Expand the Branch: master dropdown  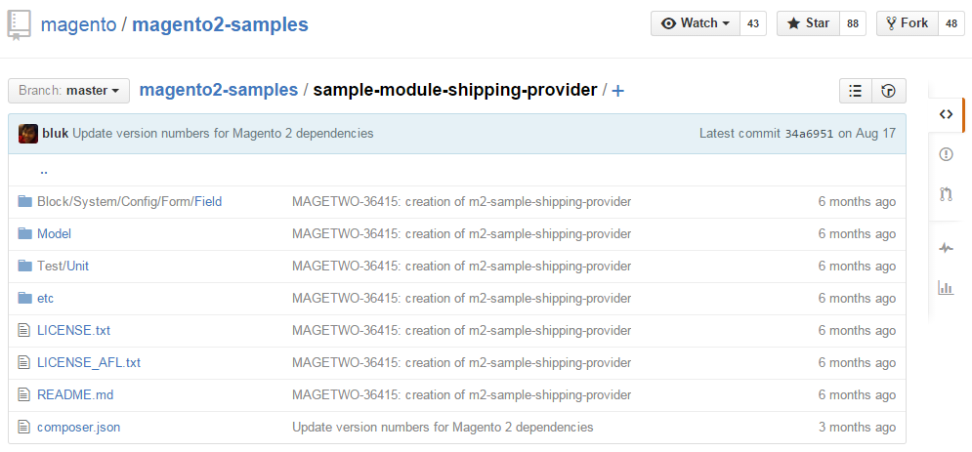point(69,91)
